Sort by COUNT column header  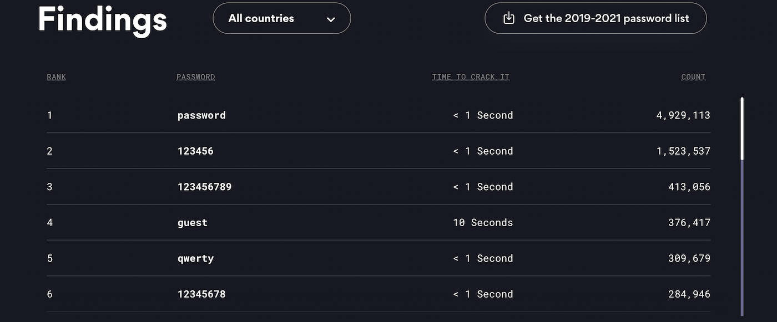click(x=693, y=77)
